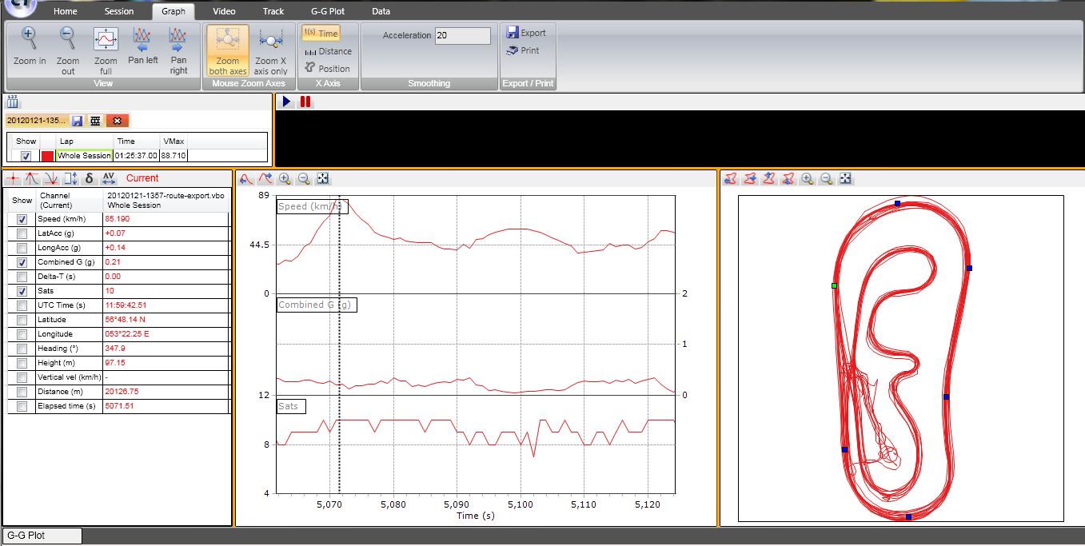This screenshot has height=546, width=1085.
Task: Set X axis to Time
Action: point(321,33)
